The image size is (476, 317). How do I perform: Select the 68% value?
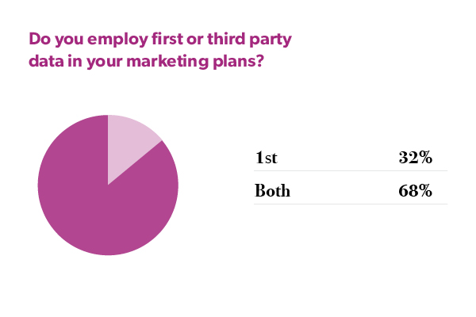[x=415, y=191]
